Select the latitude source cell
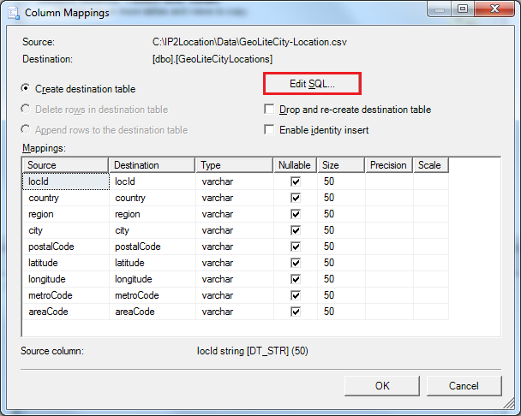Viewport: 521px width, 416px height. coord(66,263)
